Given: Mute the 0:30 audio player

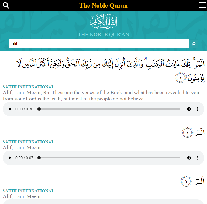Looking at the screenshot, I should [x=188, y=109].
